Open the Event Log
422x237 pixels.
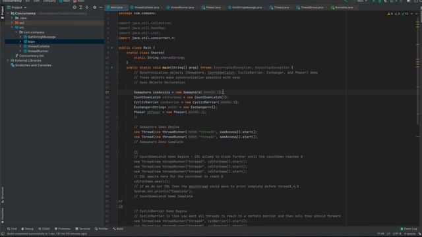tap(409, 229)
